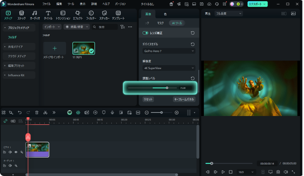Open the 録画/録音 dropdown
This screenshot has height=176, width=304.
tap(76, 27)
